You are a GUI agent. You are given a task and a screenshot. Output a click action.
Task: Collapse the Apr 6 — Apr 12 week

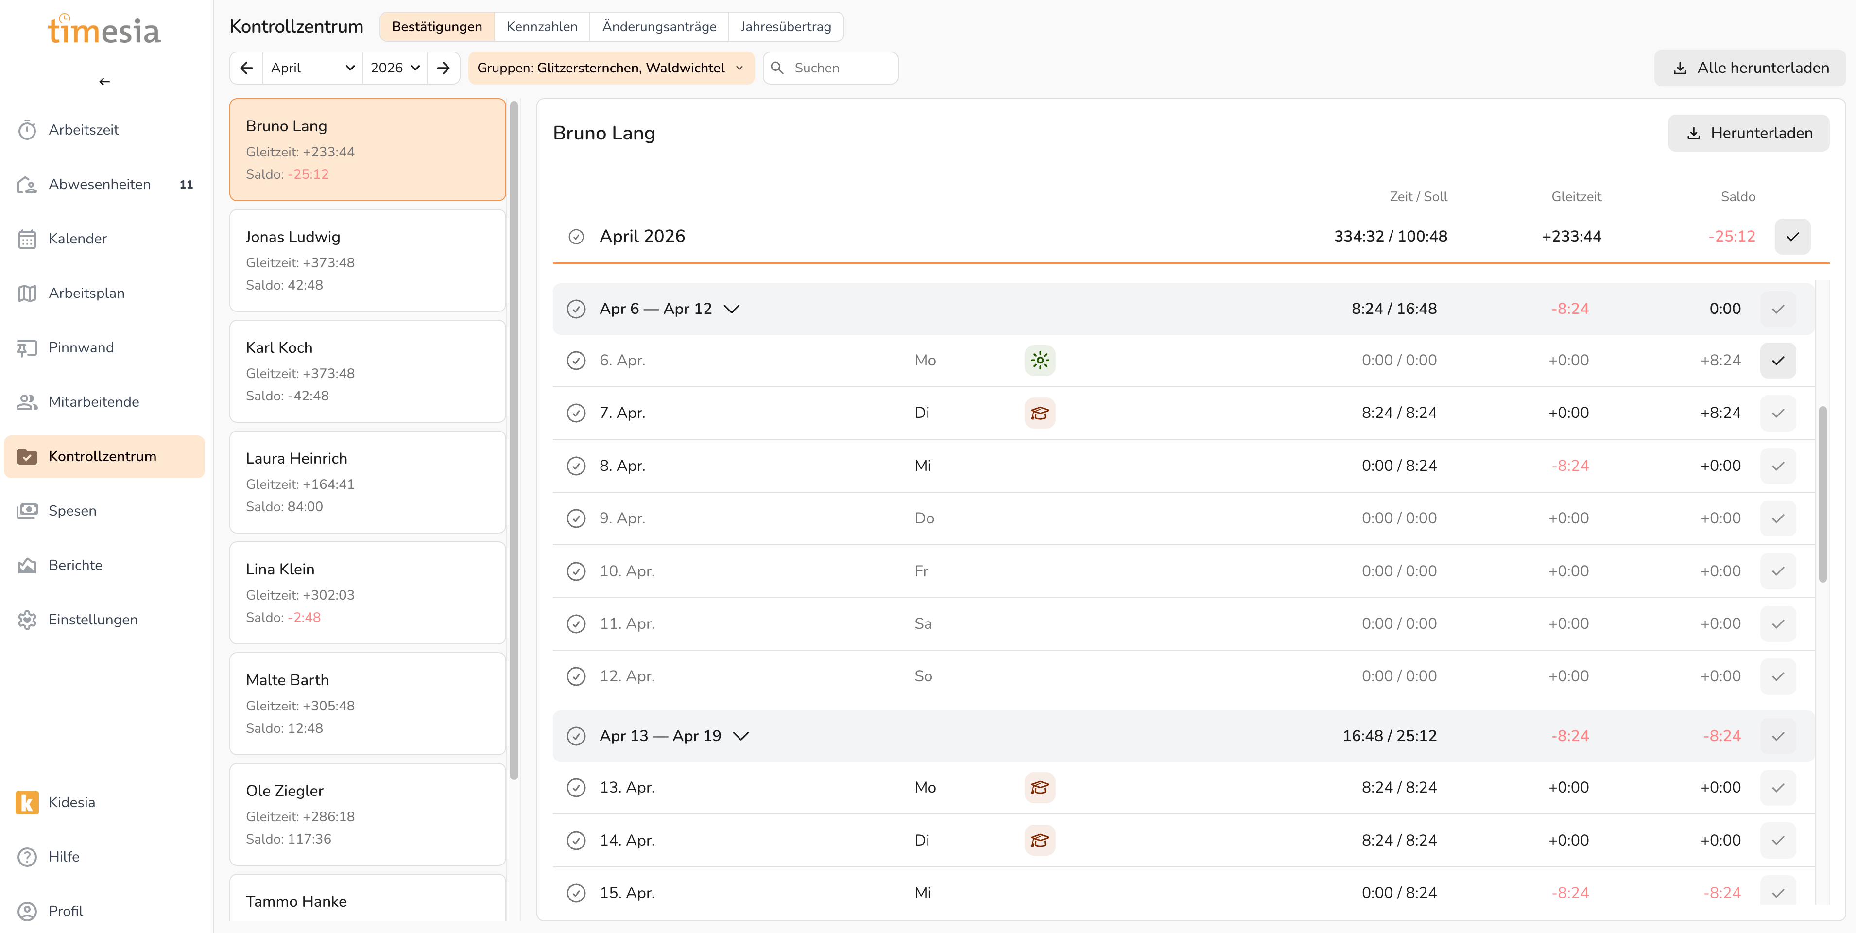coord(731,309)
